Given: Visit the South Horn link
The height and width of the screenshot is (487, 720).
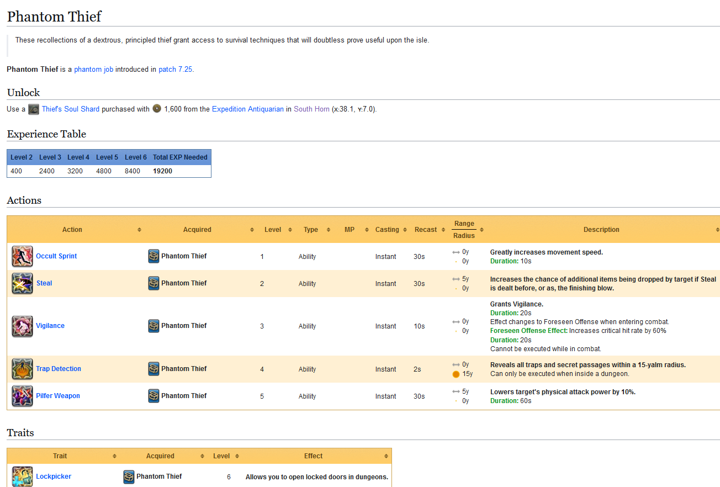Looking at the screenshot, I should [311, 109].
